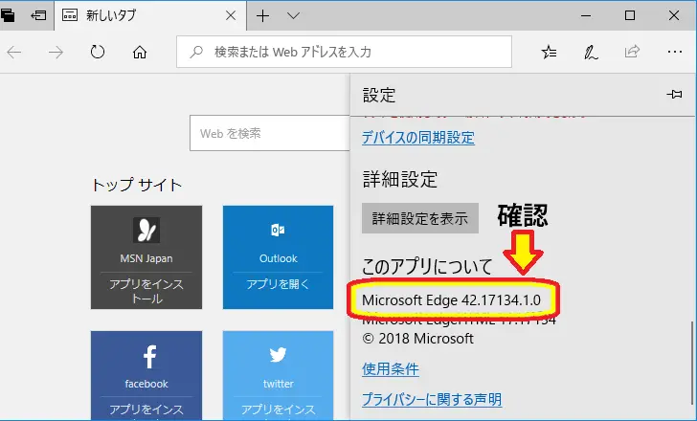Install the MSN Japan app
This screenshot has width=697, height=421.
[x=146, y=291]
